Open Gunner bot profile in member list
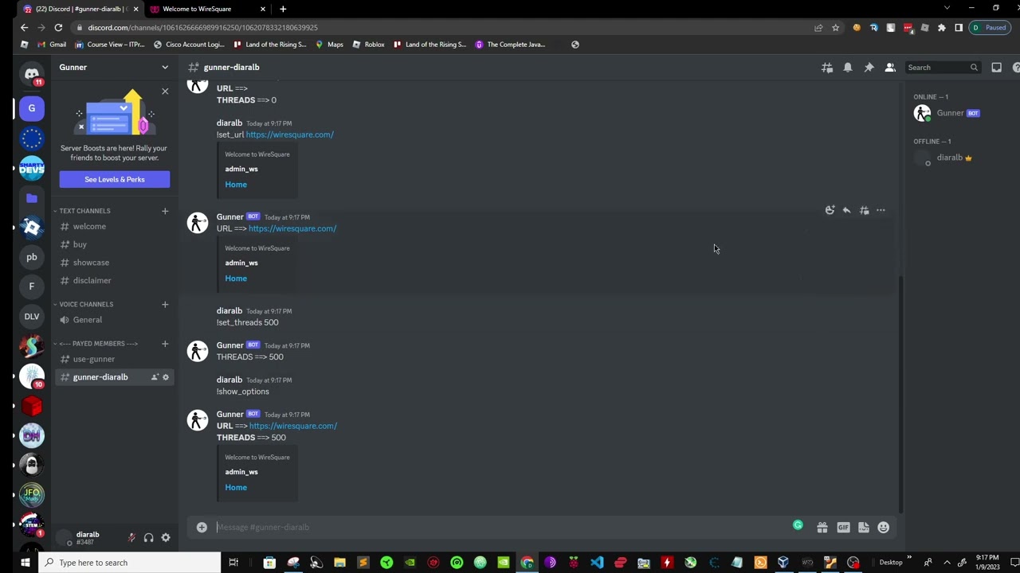Viewport: 1020px width, 573px height. 960,113
